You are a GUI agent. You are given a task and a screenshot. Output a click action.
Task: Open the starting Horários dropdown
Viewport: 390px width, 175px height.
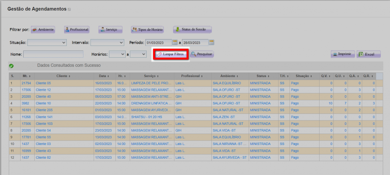(117, 55)
